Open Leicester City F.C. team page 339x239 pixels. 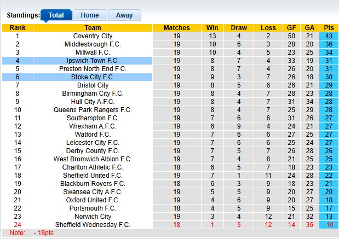93,143
